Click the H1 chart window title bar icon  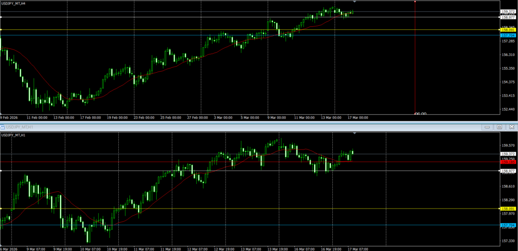point(3,127)
